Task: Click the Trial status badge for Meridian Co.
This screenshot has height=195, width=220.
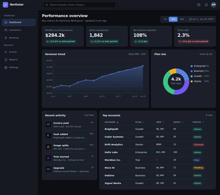Action: [x=196, y=160]
